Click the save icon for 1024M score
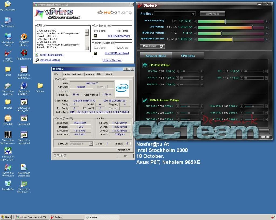The image size is (276, 220). tap(95, 53)
